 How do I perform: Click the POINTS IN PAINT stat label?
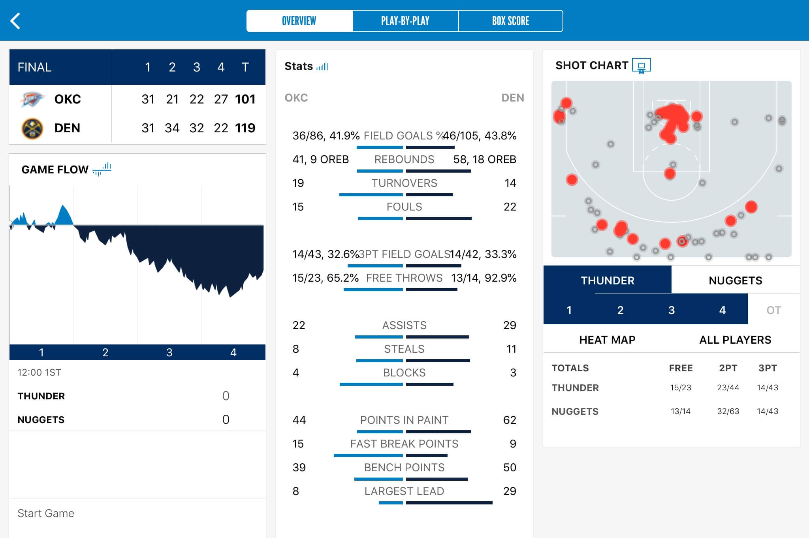pyautogui.click(x=404, y=420)
